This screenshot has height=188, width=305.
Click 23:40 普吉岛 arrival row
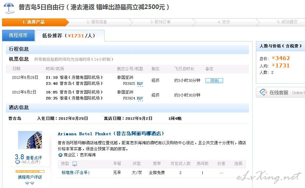point(74,83)
